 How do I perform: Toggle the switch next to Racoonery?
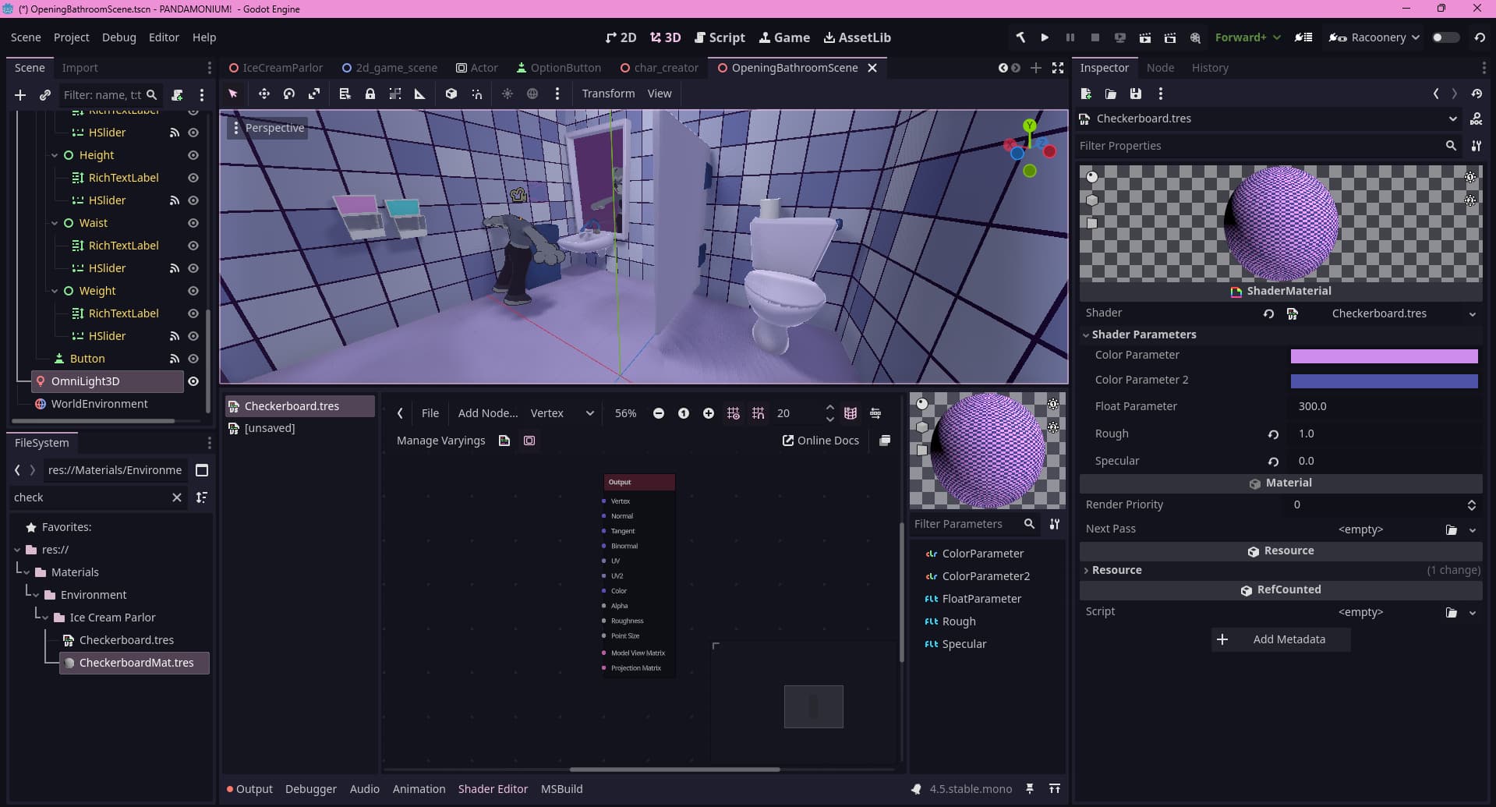pyautogui.click(x=1445, y=37)
